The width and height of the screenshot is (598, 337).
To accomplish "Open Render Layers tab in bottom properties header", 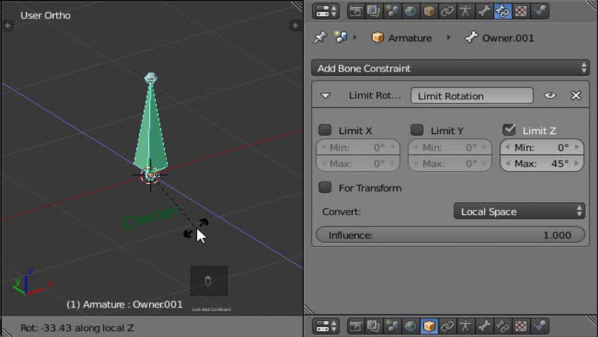I will [x=374, y=326].
